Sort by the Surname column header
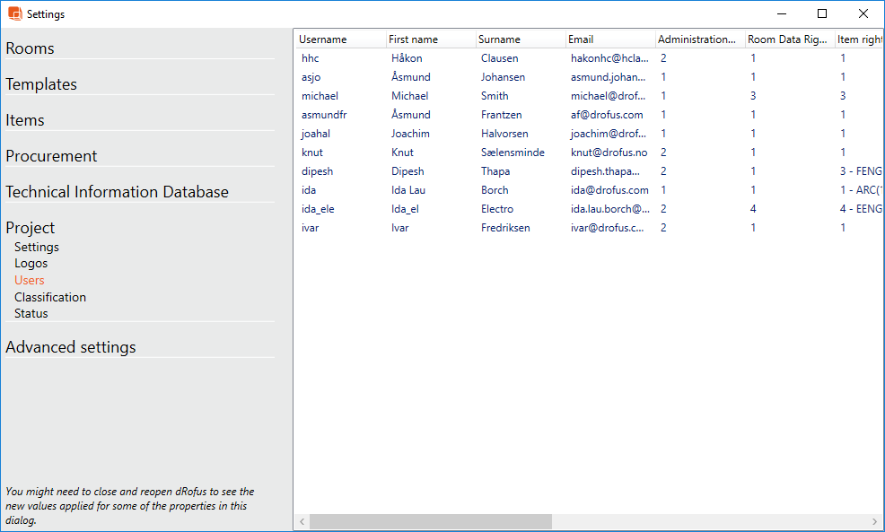This screenshot has width=885, height=532. (499, 39)
